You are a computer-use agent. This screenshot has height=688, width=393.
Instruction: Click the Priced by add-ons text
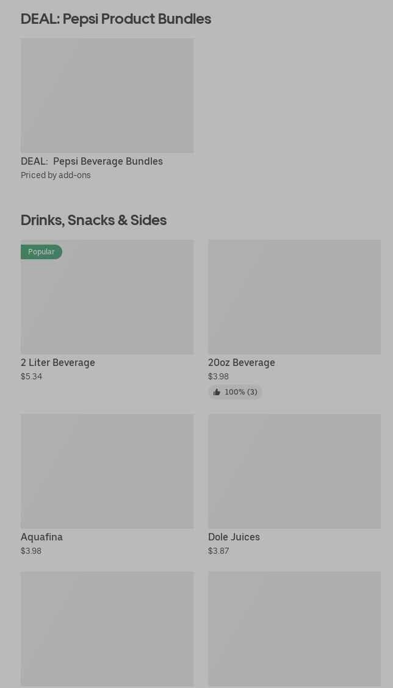56,175
